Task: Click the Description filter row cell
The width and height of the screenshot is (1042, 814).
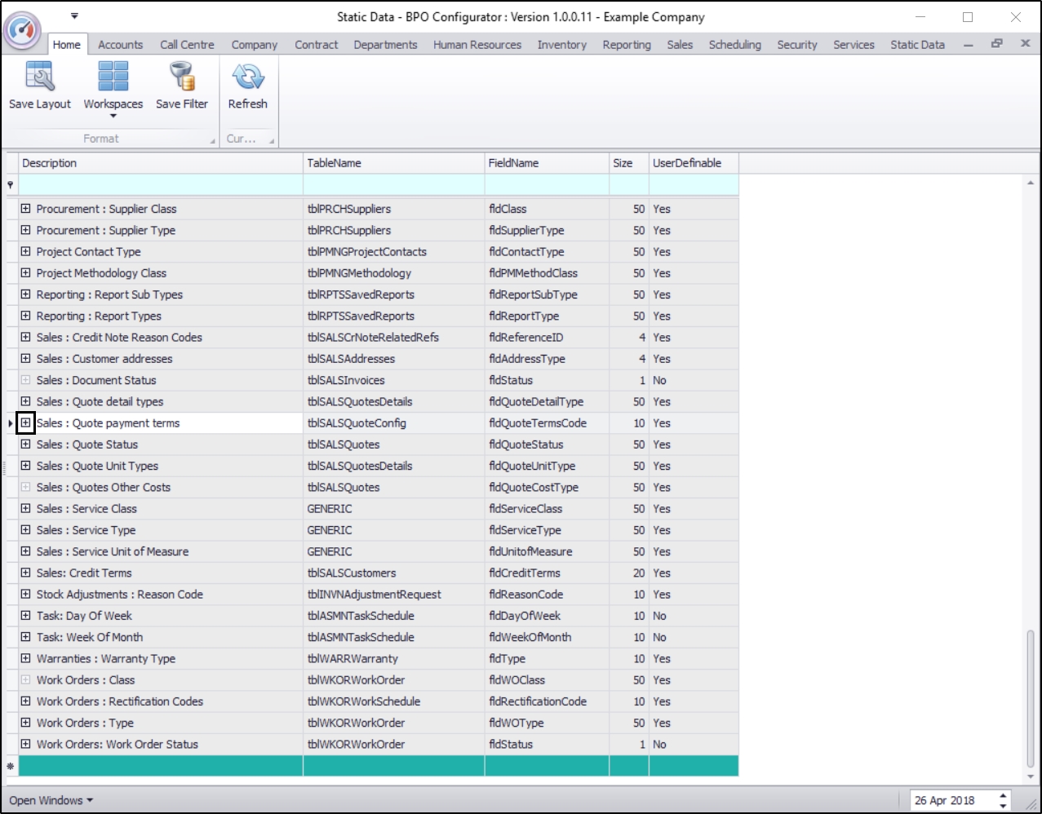Action: pos(160,185)
